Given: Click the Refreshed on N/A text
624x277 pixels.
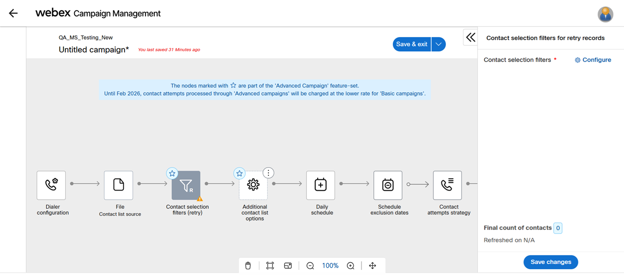Looking at the screenshot, I should (x=509, y=240).
